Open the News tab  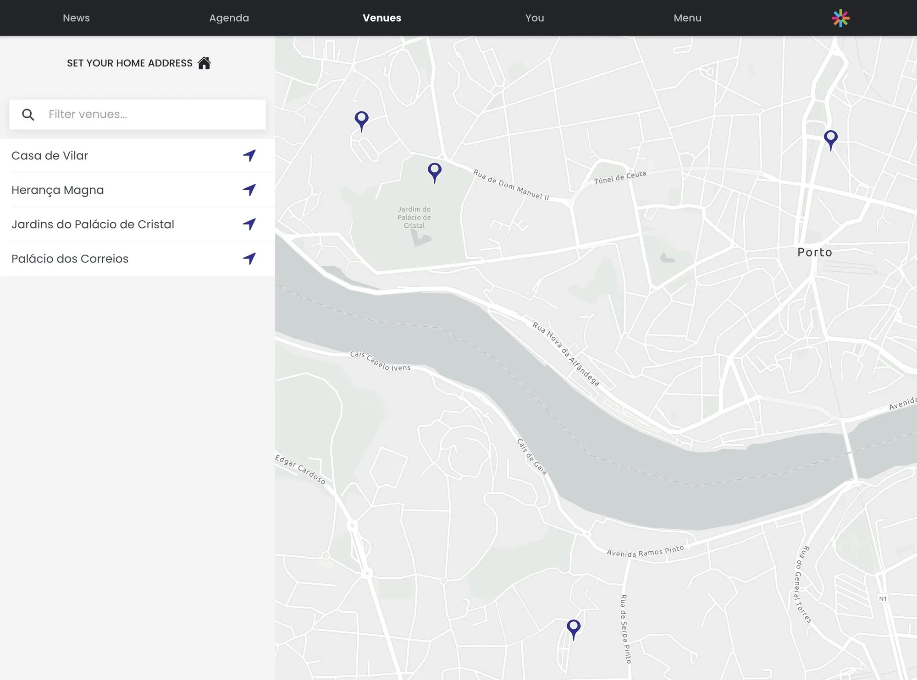pos(76,18)
